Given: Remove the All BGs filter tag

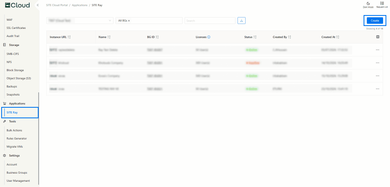Looking at the screenshot, I should [x=129, y=20].
